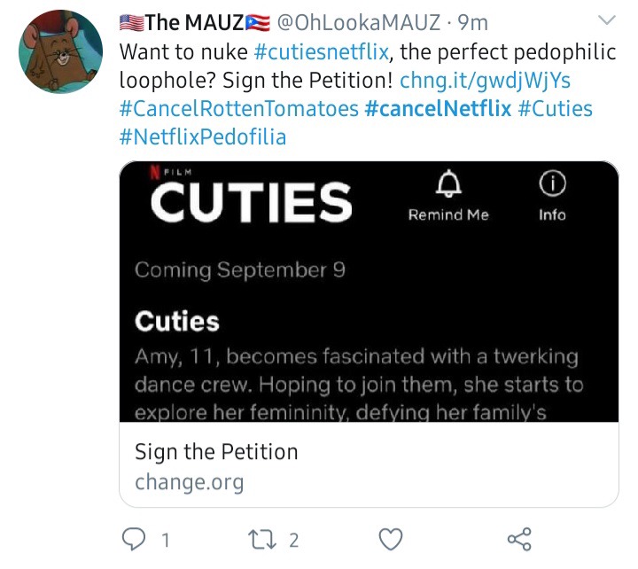Open the Info circle icon
This screenshot has width=638, height=569.
[552, 184]
